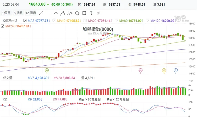Toggle the MA10 moving average checkbox

coord(54,21)
